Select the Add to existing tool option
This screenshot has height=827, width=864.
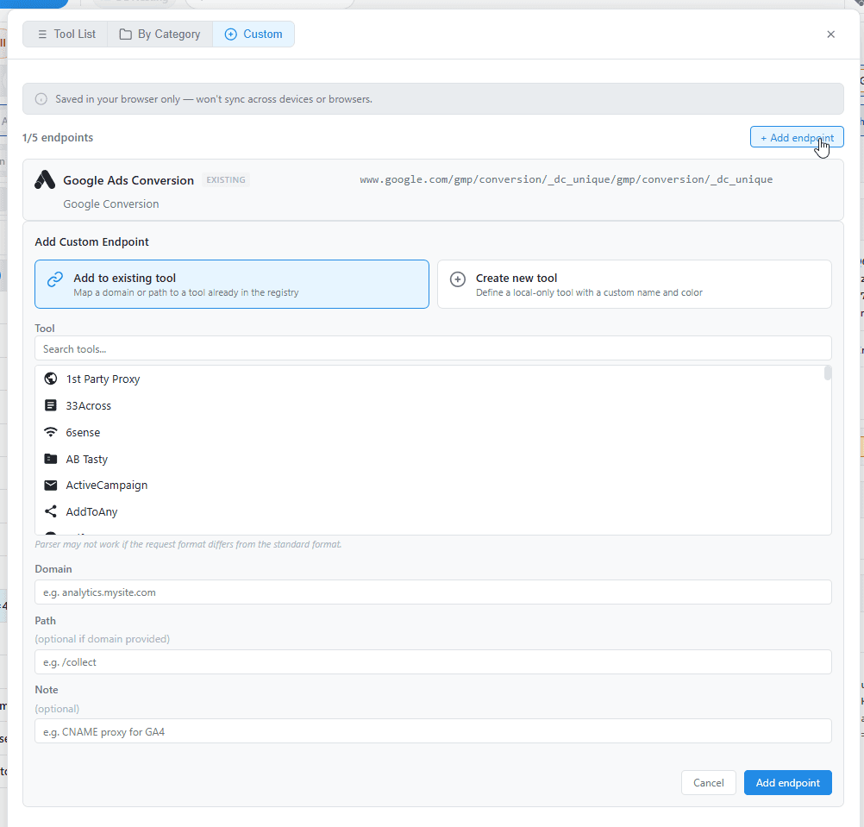231,283
